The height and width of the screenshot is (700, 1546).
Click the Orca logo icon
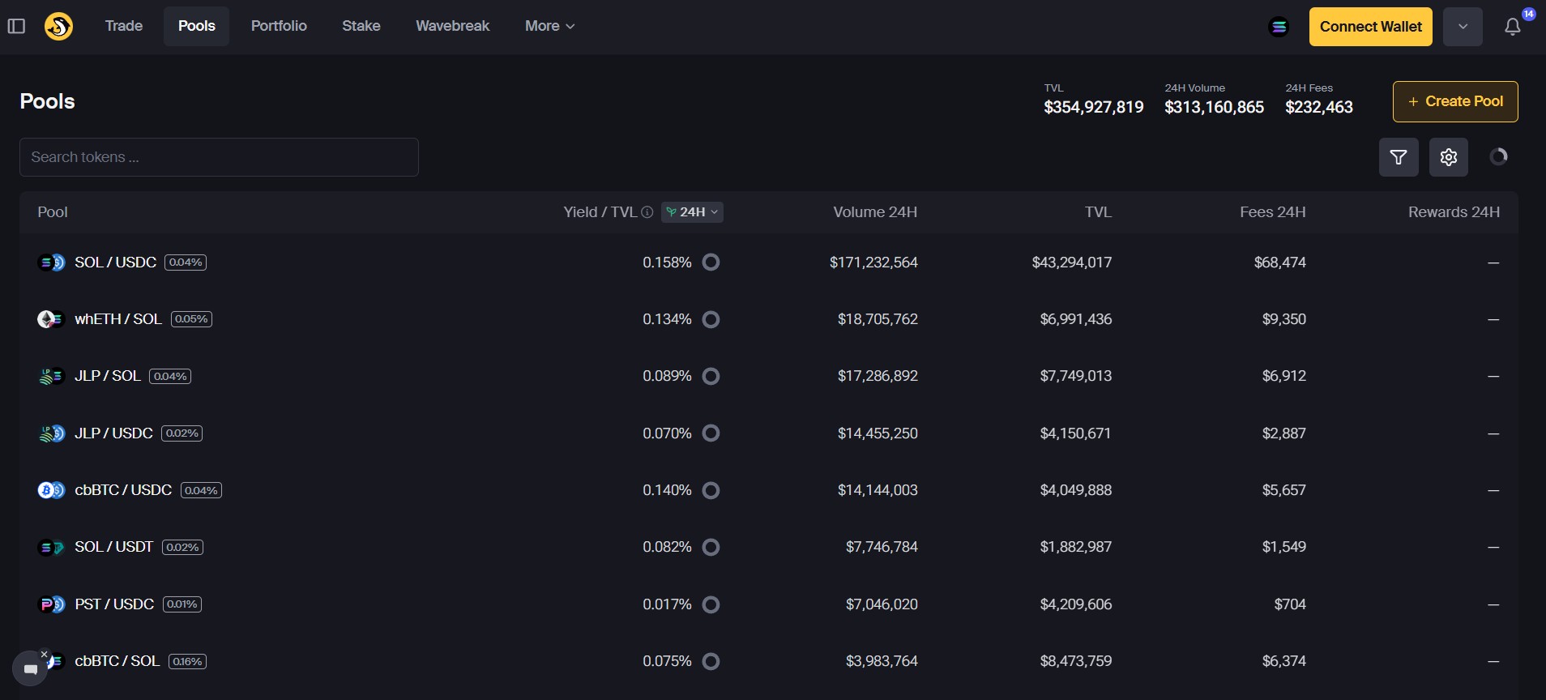coord(58,26)
